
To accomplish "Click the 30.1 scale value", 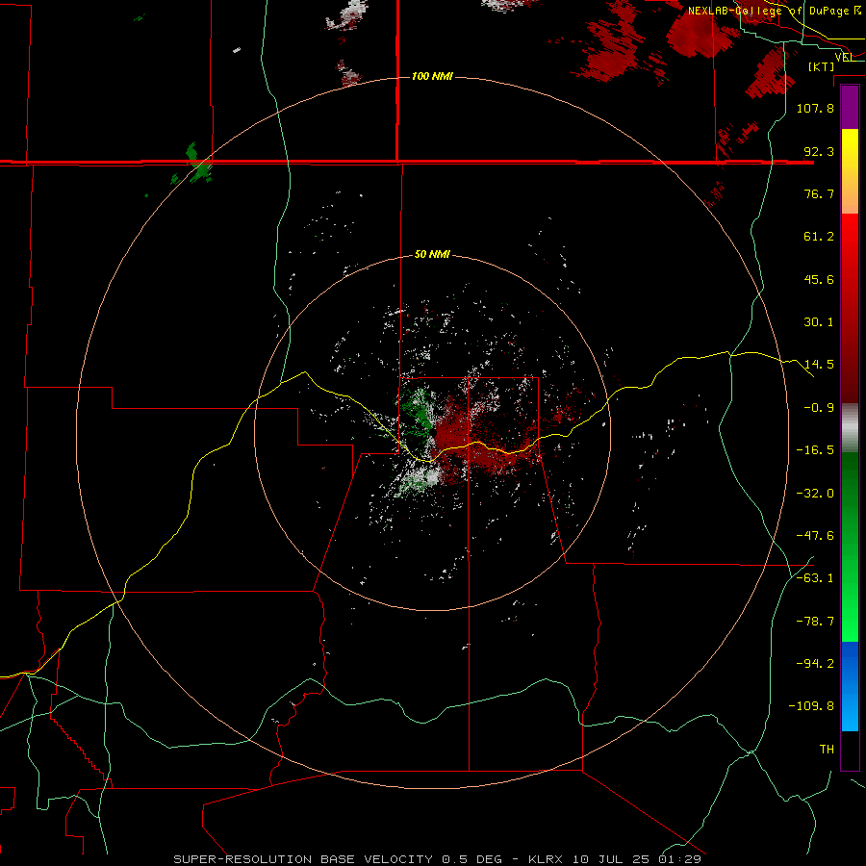I will (819, 322).
